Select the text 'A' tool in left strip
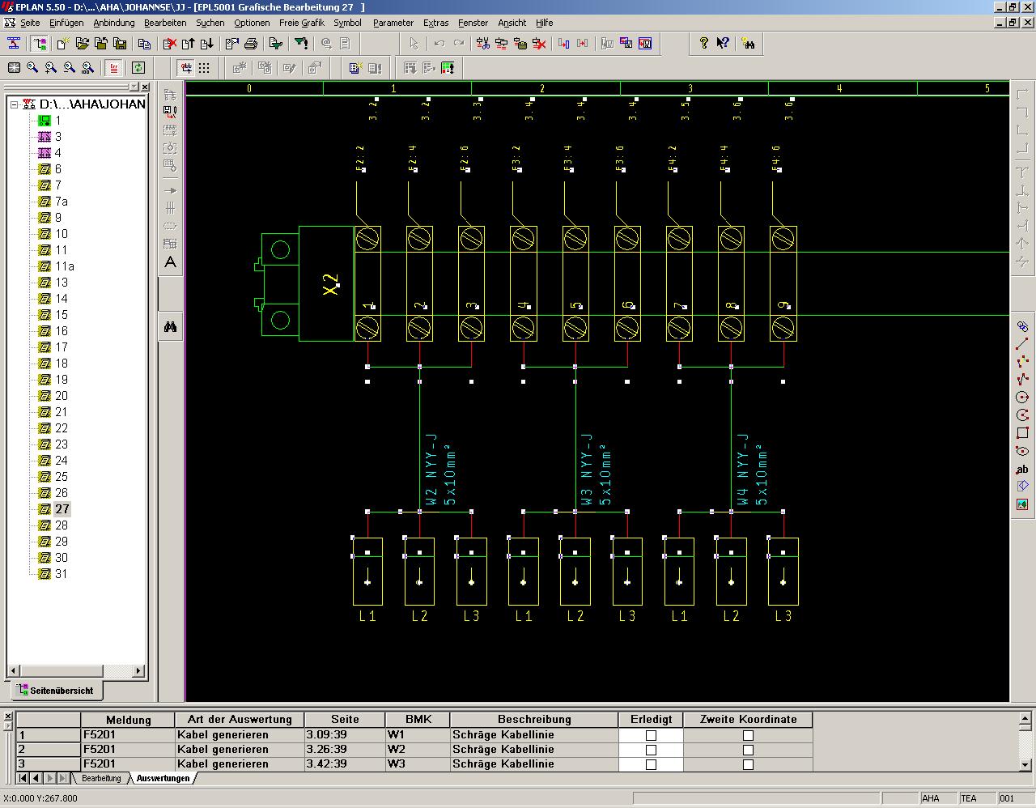Viewport: 1036px width, 808px height. 170,262
